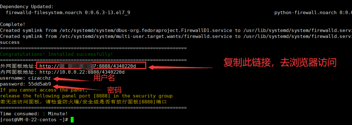Click the red 密码 annotation label

114,90
